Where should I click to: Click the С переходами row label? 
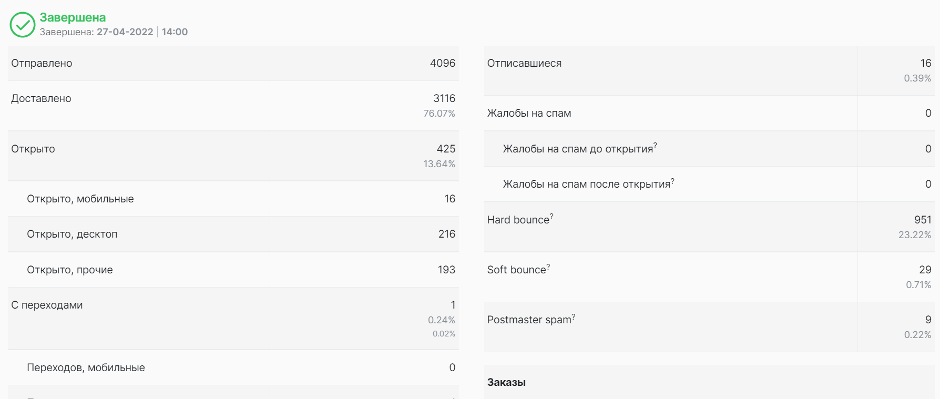(x=47, y=305)
